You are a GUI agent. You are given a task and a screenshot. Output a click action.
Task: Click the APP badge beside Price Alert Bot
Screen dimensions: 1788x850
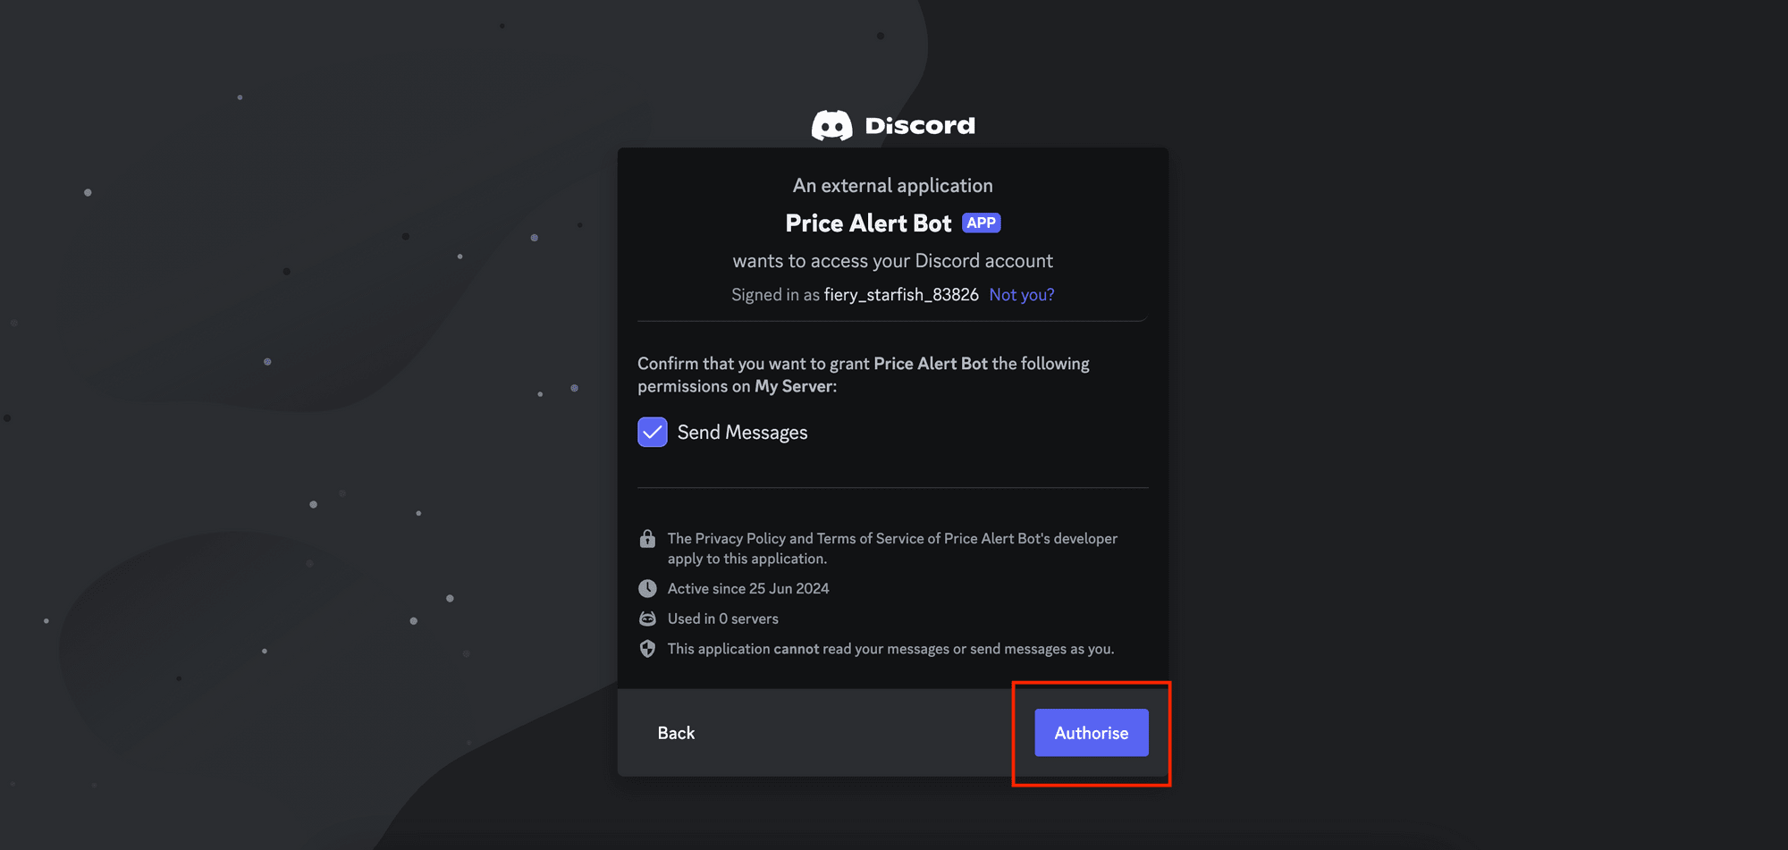(x=981, y=222)
